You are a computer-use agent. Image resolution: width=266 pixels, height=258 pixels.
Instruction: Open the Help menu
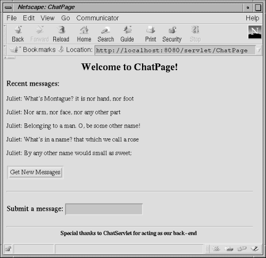pyautogui.click(x=252, y=18)
